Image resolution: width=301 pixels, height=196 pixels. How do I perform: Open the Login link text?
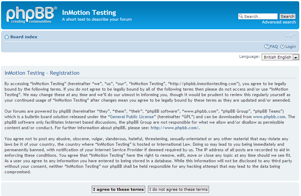pyautogui.click(x=290, y=47)
